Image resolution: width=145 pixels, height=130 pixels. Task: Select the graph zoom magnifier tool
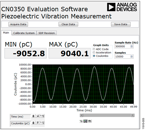pyautogui.click(x=85, y=121)
